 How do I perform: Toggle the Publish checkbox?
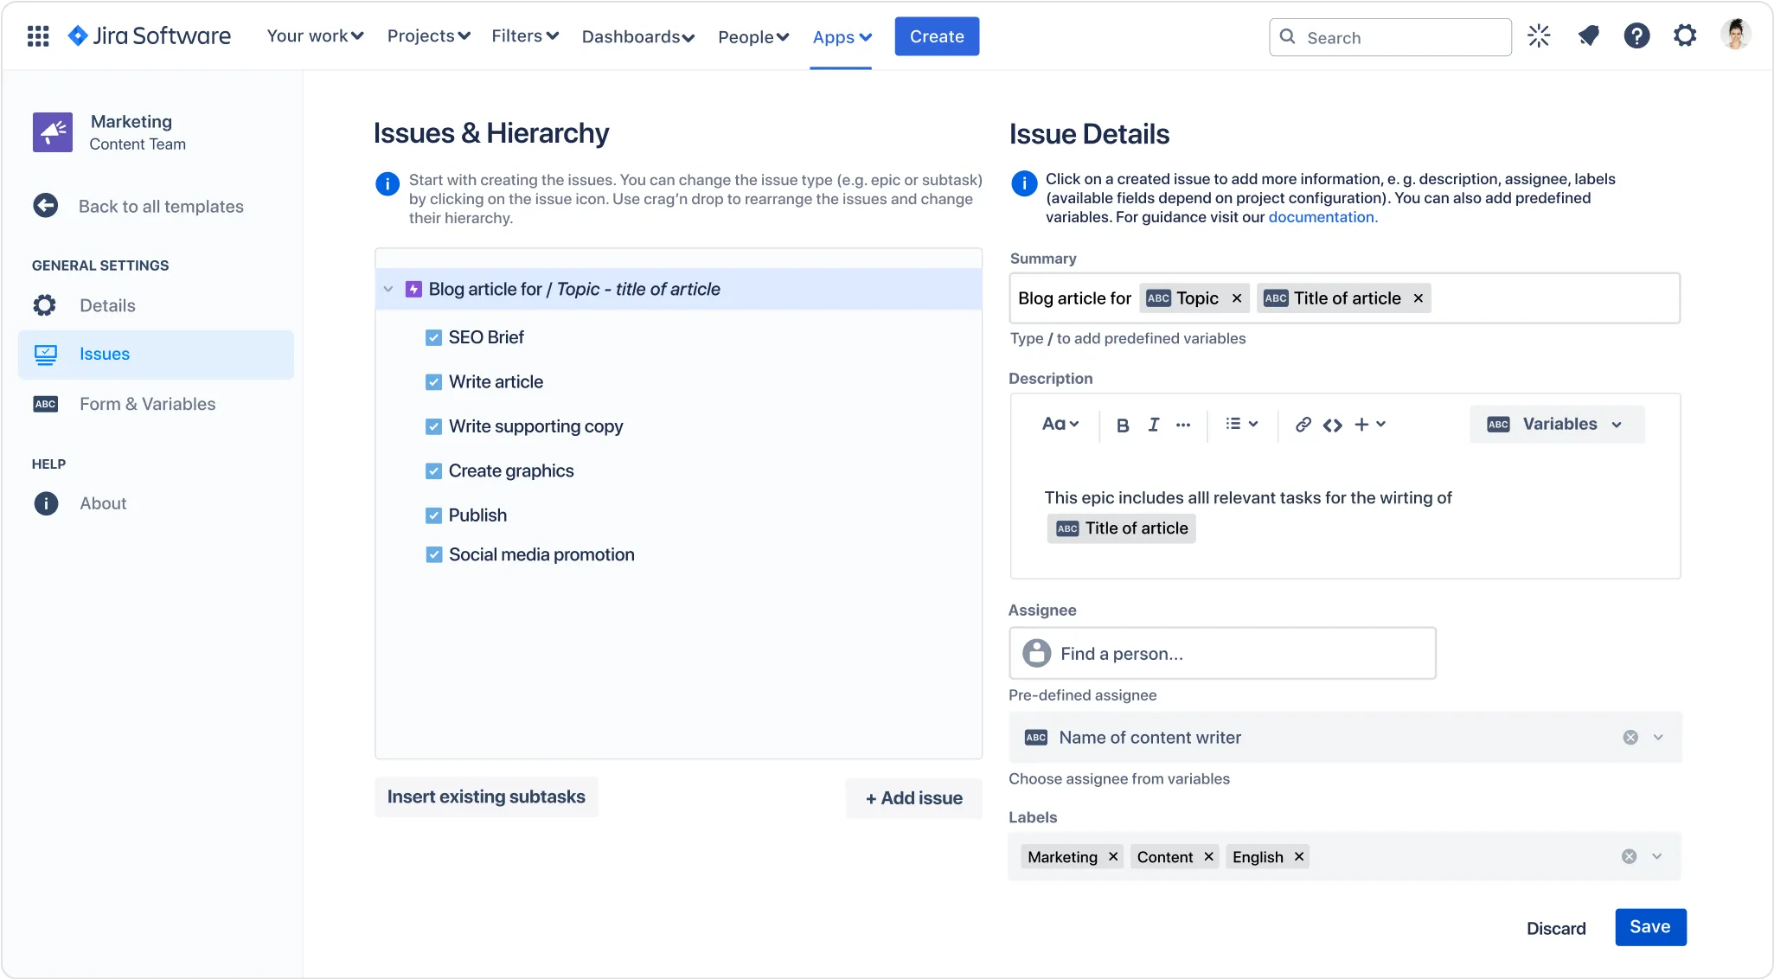[x=433, y=515]
